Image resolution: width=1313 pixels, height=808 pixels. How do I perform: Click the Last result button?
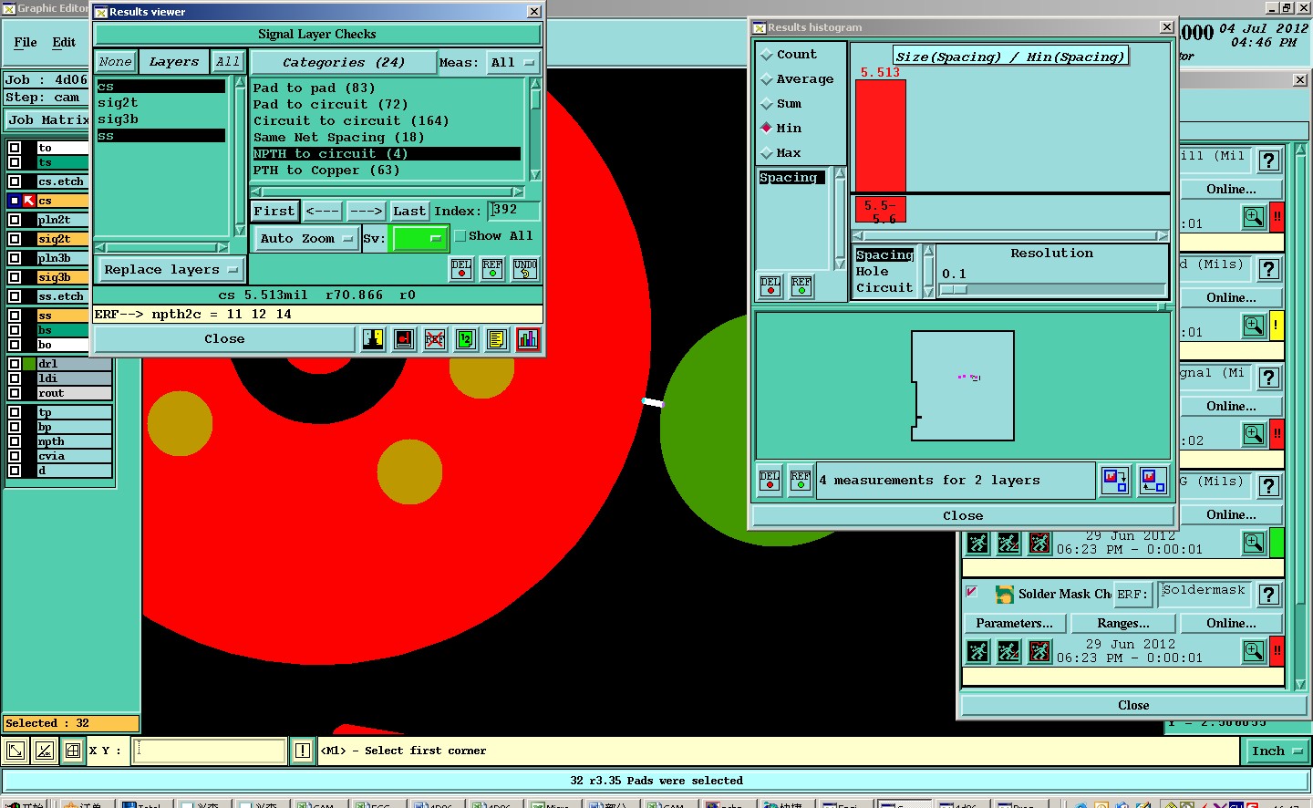(x=409, y=212)
